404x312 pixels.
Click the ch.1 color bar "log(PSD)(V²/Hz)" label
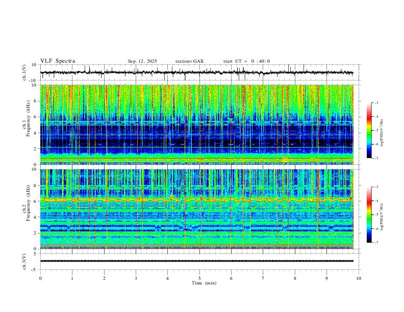tap(382, 133)
